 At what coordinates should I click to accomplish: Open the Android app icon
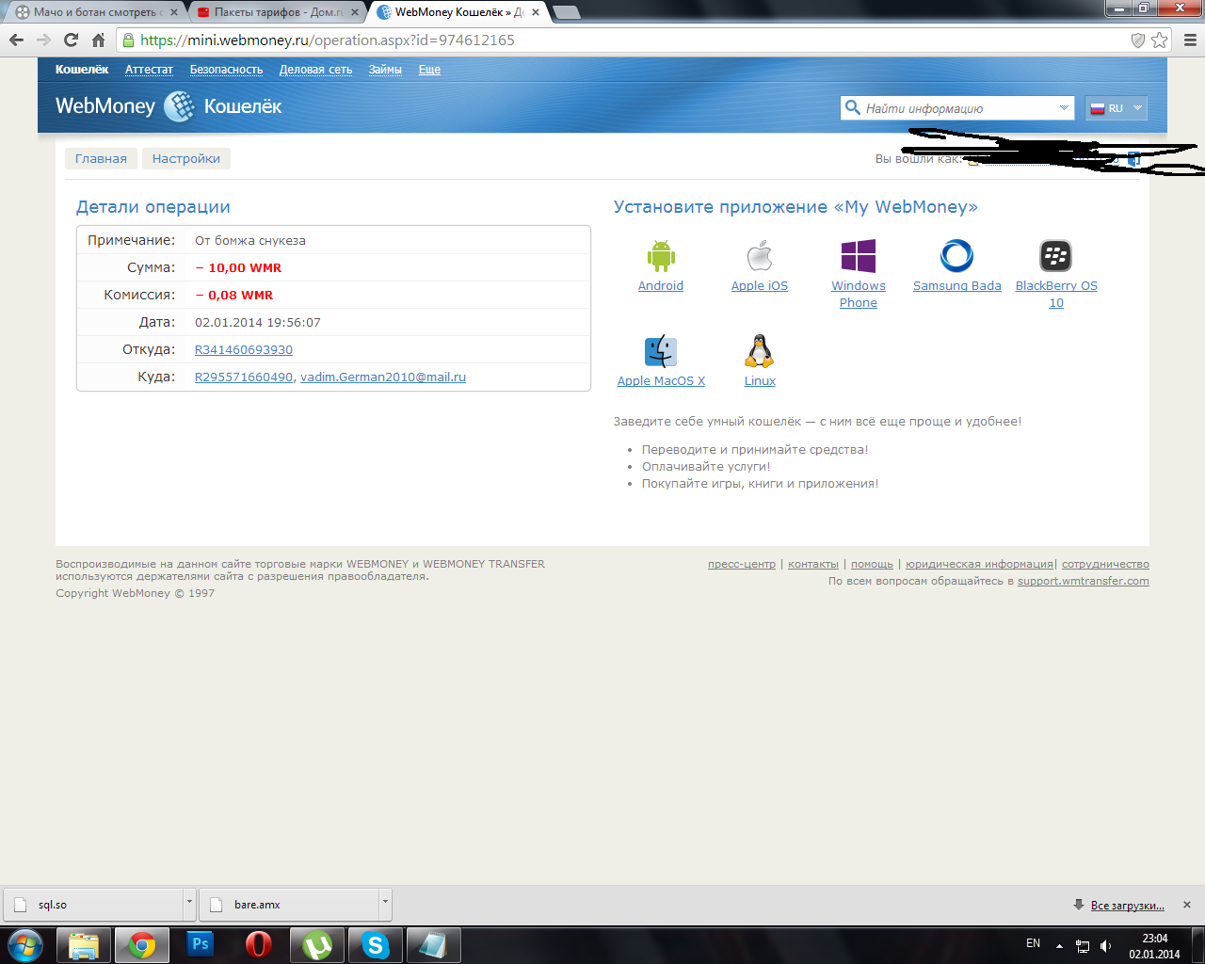pyautogui.click(x=661, y=256)
